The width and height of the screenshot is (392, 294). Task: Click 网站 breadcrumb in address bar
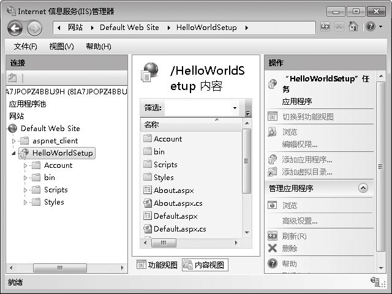click(x=75, y=27)
